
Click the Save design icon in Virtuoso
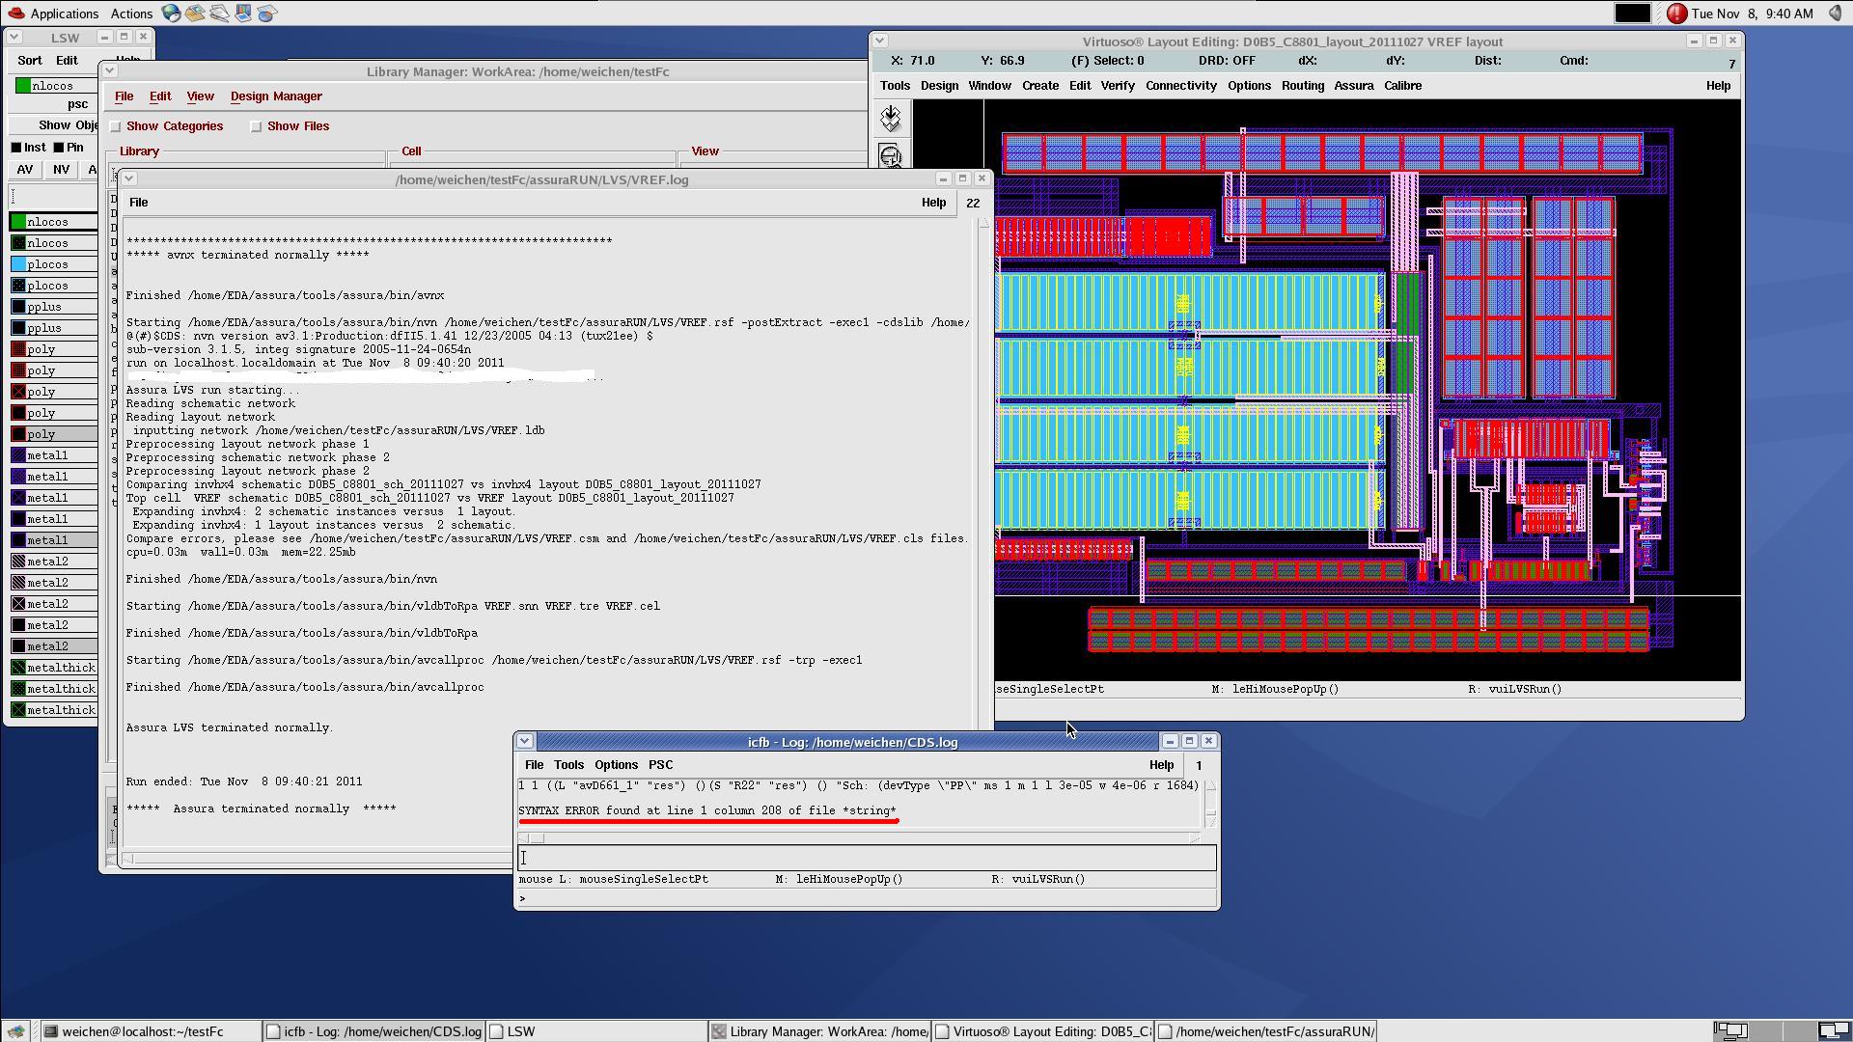pos(890,119)
